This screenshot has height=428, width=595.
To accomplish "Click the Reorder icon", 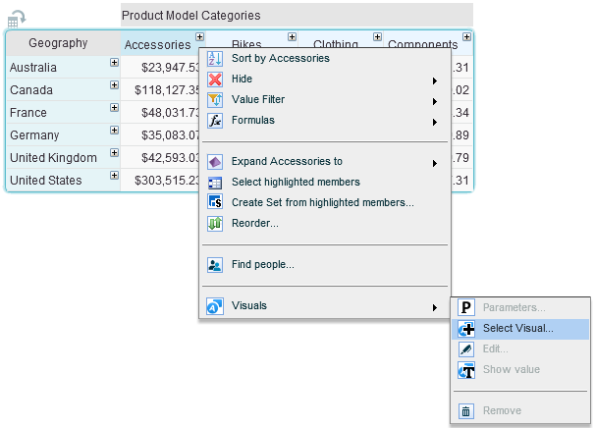I will click(x=215, y=224).
